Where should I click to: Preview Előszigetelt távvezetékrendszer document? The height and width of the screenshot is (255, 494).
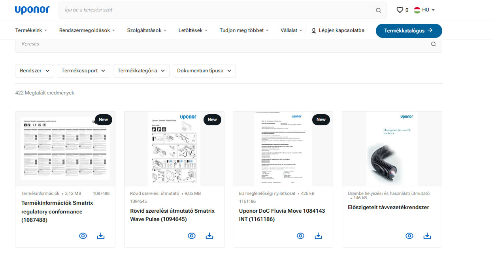point(409,236)
